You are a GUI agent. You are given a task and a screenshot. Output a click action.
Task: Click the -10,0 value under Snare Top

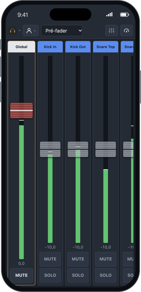click(x=105, y=247)
